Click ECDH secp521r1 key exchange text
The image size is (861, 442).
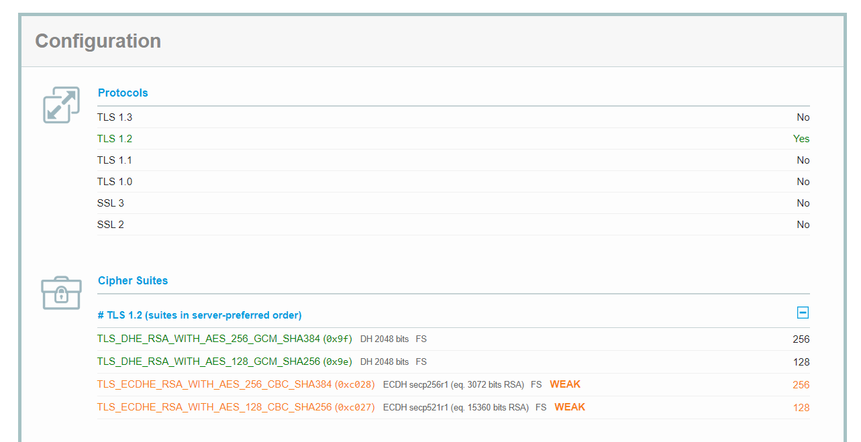click(x=456, y=408)
